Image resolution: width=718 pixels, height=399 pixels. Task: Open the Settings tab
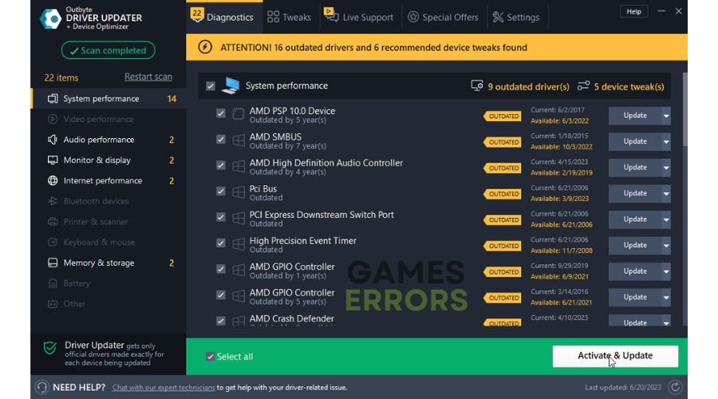click(x=516, y=17)
